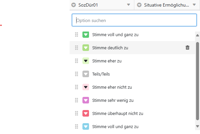Click field type icon of Situative Ermöglichu column

click(x=139, y=5)
